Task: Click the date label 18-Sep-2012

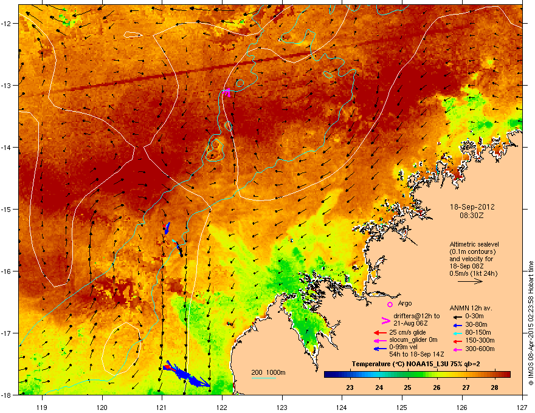Action: coord(472,207)
